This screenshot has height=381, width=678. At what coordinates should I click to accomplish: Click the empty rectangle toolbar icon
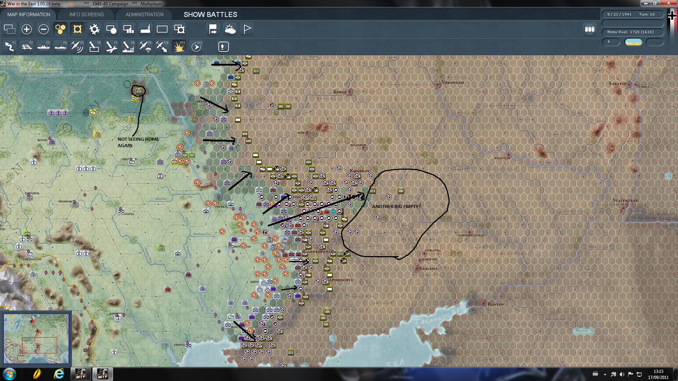point(162,29)
